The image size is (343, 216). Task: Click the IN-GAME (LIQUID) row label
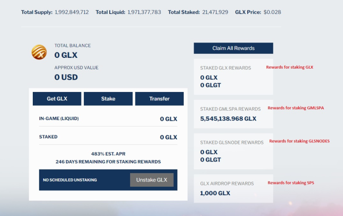click(x=59, y=119)
